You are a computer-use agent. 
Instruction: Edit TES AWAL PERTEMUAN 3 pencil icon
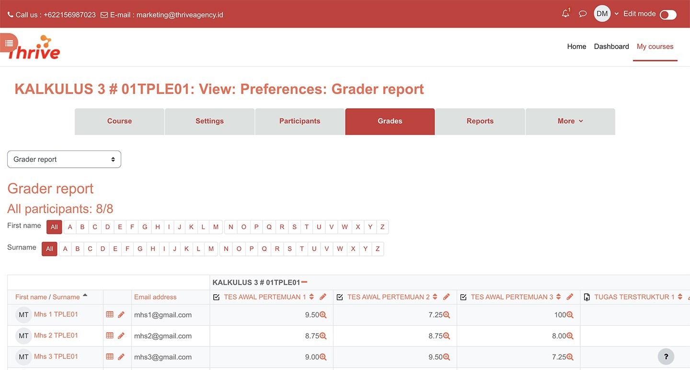[x=570, y=297]
